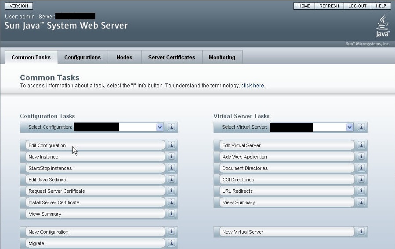Viewport: 395px width, 249px height.
Task: Click info icon for Start/Stop Instances
Action: pyautogui.click(x=171, y=168)
